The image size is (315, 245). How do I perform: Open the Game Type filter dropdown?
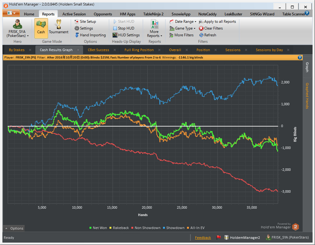(x=182, y=28)
